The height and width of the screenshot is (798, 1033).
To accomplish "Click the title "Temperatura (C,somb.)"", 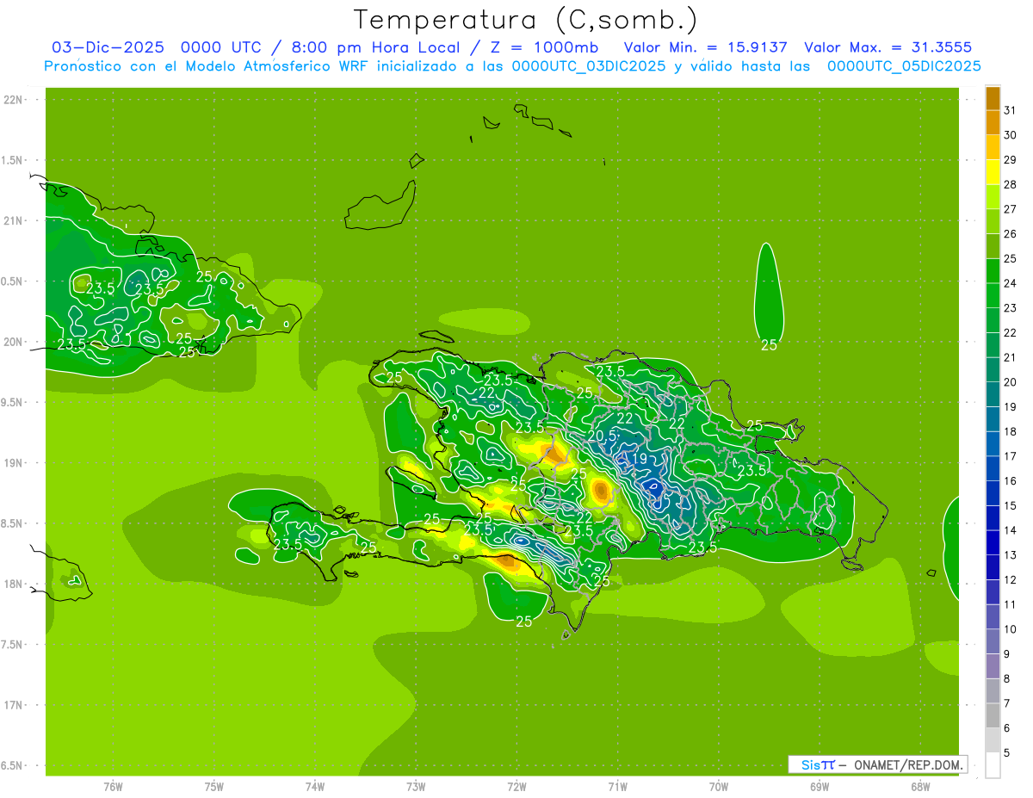I will [526, 19].
